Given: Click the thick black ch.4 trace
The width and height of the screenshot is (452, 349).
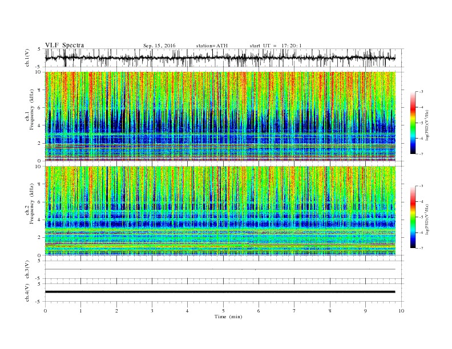Looking at the screenshot, I should (220, 292).
